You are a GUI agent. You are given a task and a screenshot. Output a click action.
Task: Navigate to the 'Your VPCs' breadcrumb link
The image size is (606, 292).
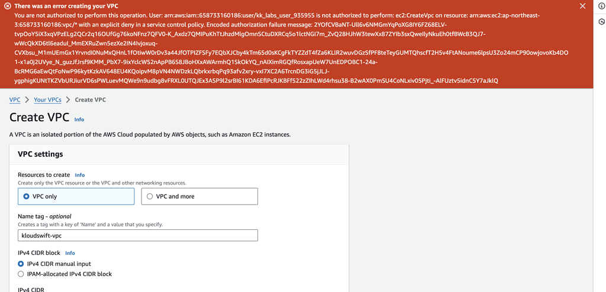(x=47, y=100)
